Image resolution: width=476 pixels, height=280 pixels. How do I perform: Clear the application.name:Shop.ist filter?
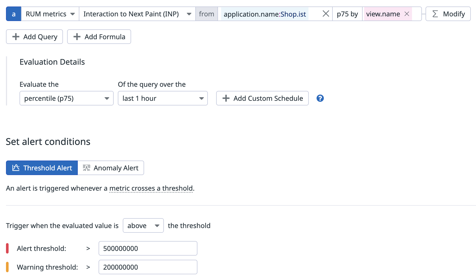coord(326,14)
